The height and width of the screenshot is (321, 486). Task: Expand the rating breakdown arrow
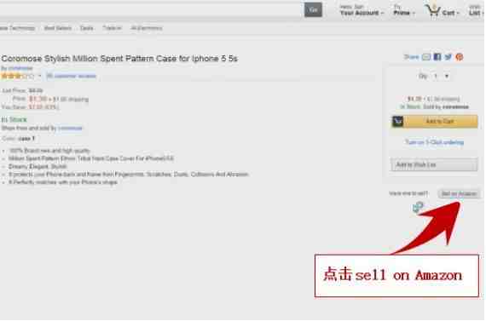tap(39, 76)
